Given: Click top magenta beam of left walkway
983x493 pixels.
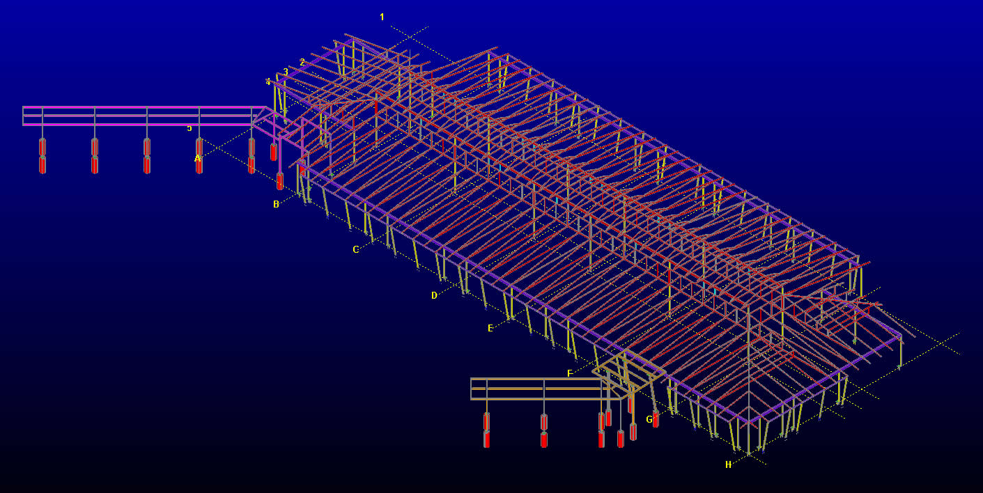Looking at the screenshot, I should pyautogui.click(x=139, y=107).
